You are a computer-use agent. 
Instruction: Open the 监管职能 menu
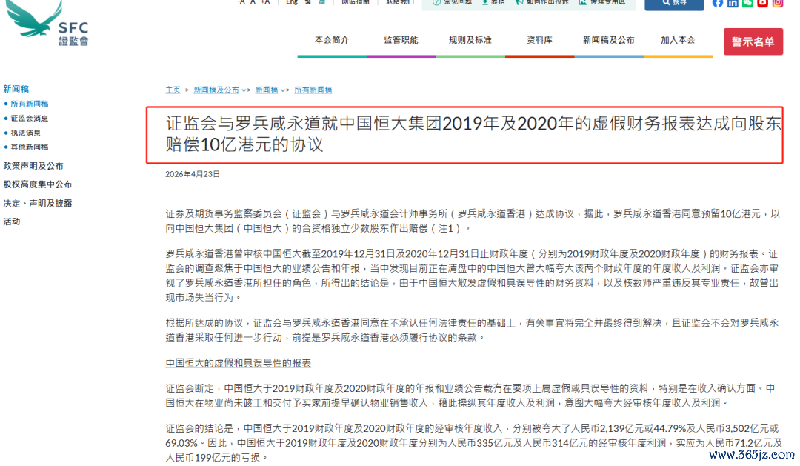point(401,40)
